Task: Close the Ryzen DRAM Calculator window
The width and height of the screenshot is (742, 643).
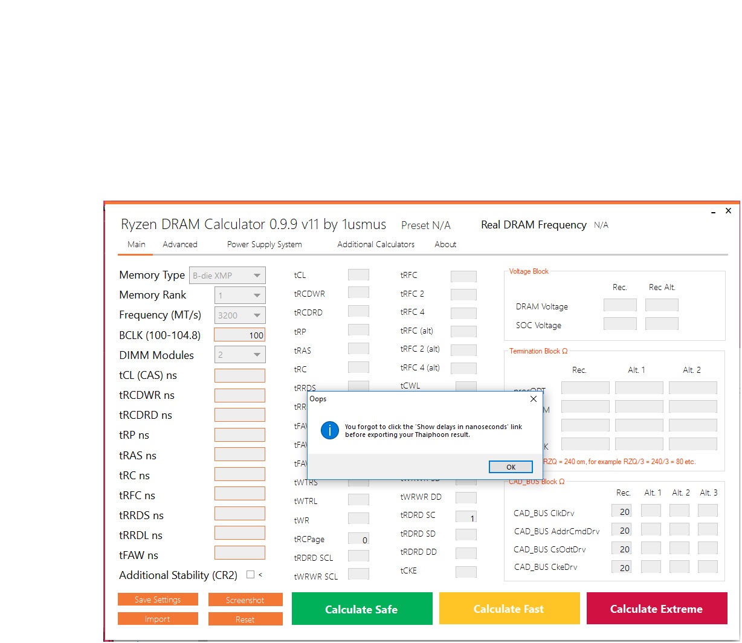Action: [728, 211]
